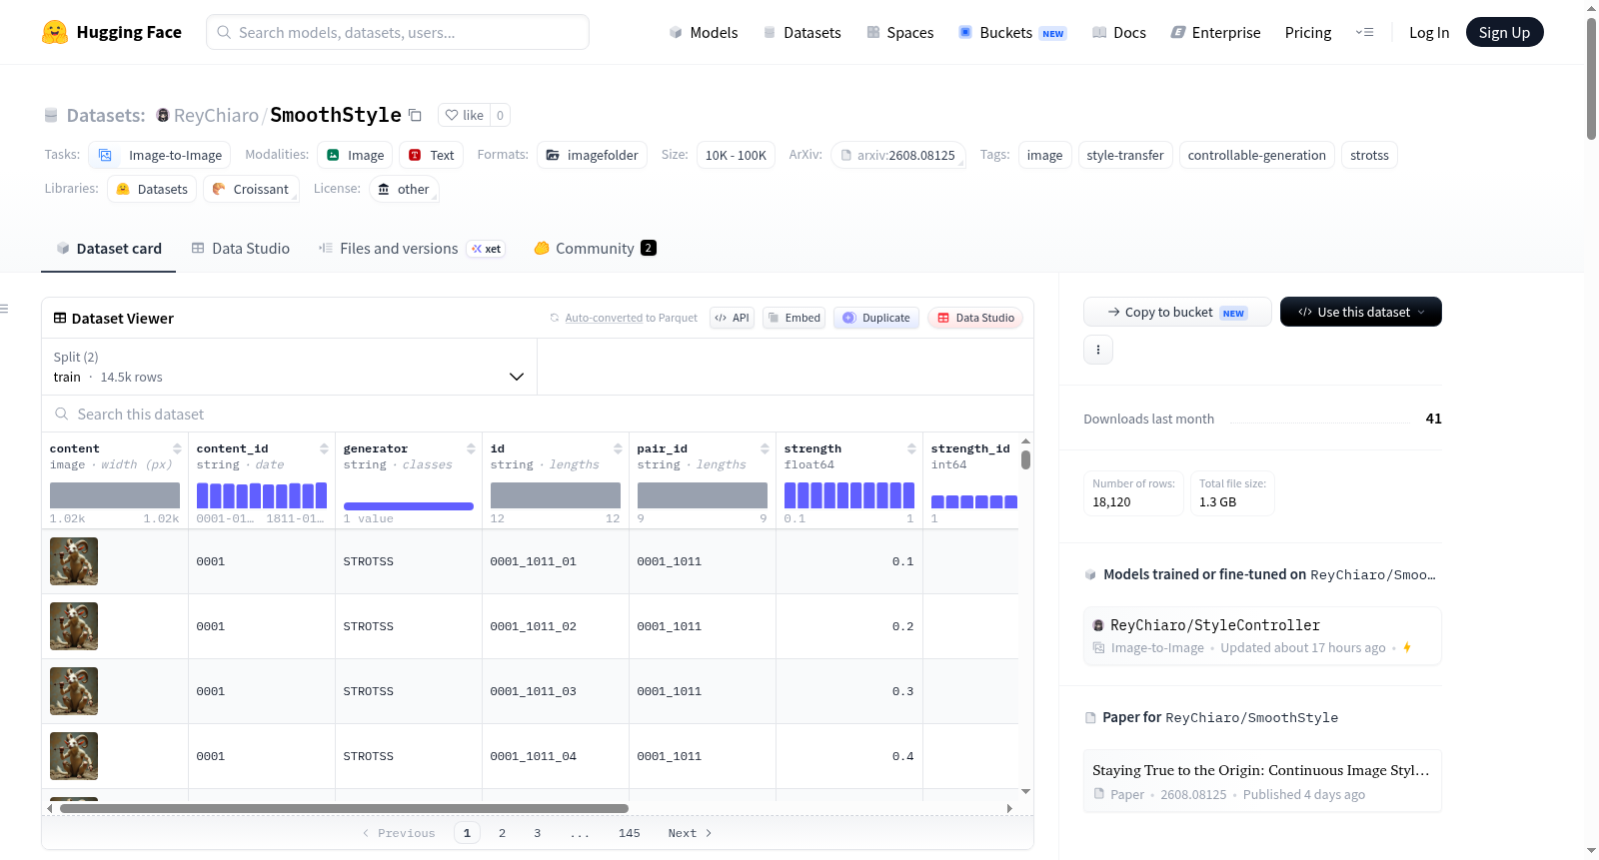The height and width of the screenshot is (860, 1599).
Task: Open the ReyChiaro user profile link
Action: [x=216, y=115]
